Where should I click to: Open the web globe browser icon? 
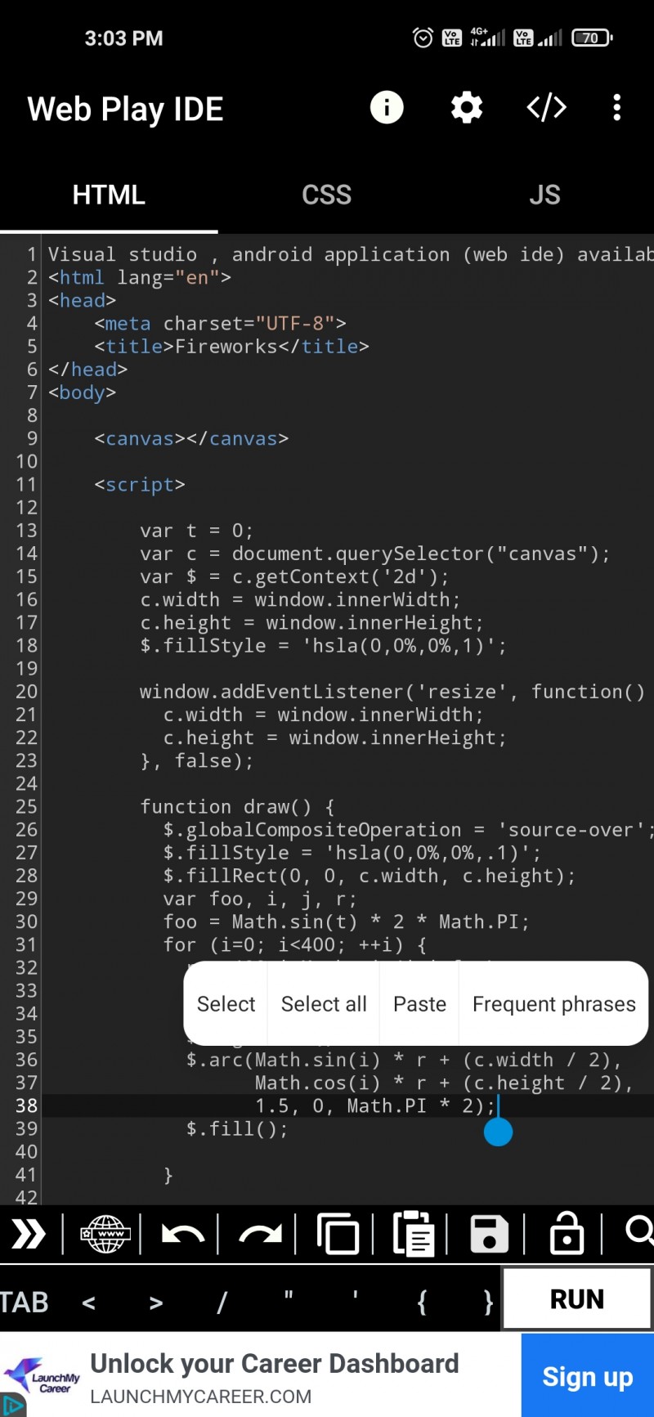(x=105, y=1234)
